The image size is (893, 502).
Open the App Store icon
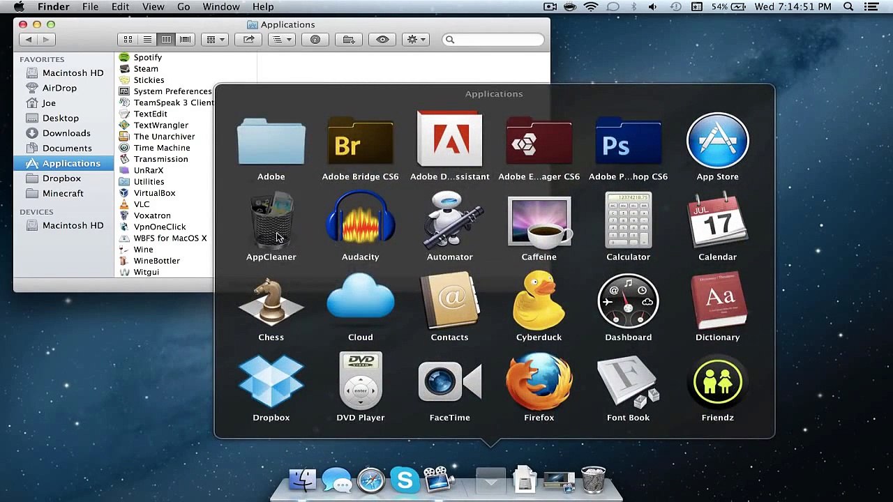717,142
